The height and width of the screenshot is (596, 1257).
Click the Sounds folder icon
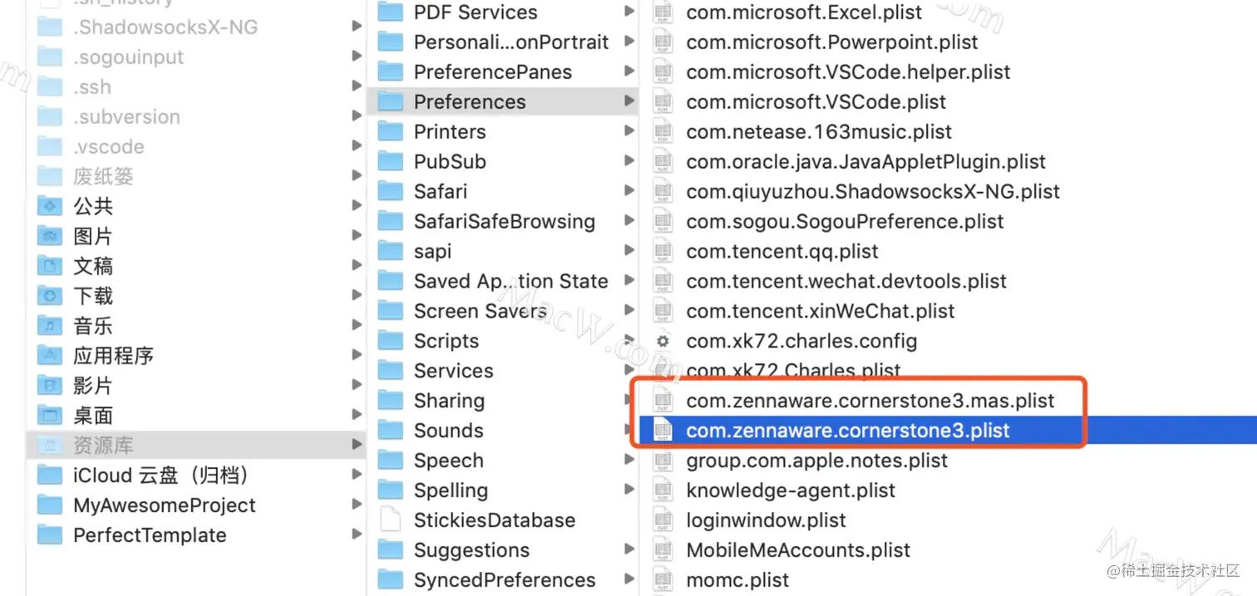pyautogui.click(x=390, y=431)
